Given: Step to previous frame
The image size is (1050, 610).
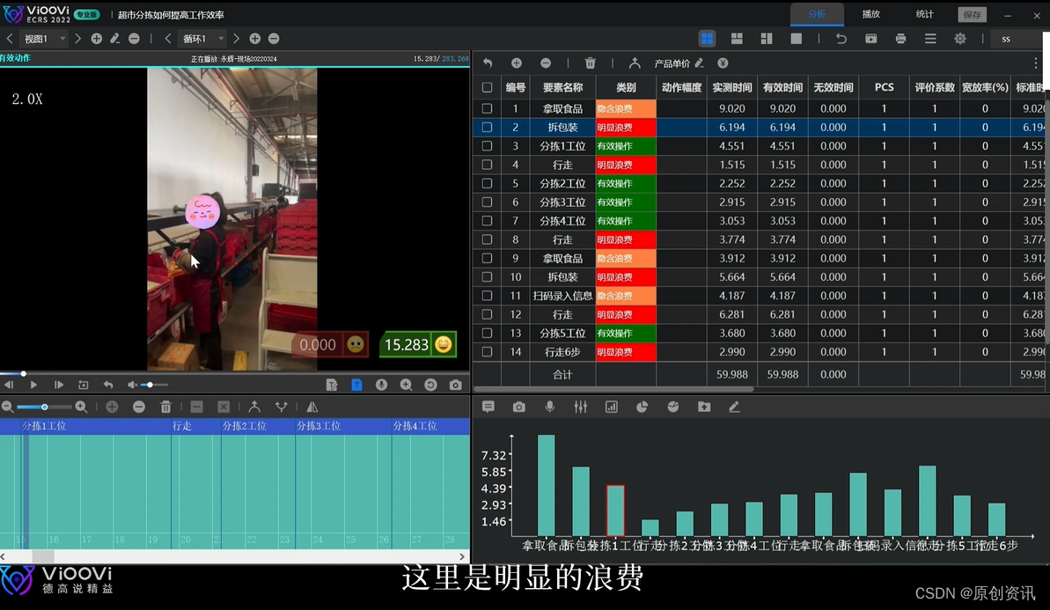Looking at the screenshot, I should pyautogui.click(x=9, y=385).
